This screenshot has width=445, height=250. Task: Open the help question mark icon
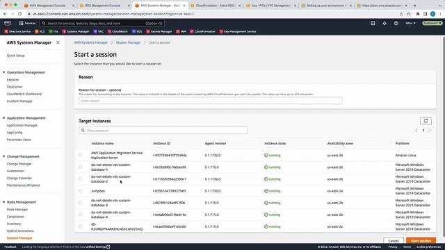[396, 23]
